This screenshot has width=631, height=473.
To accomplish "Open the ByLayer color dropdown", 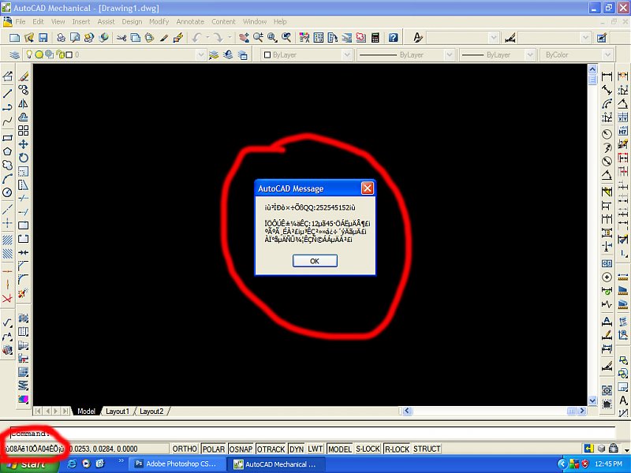I will [347, 54].
